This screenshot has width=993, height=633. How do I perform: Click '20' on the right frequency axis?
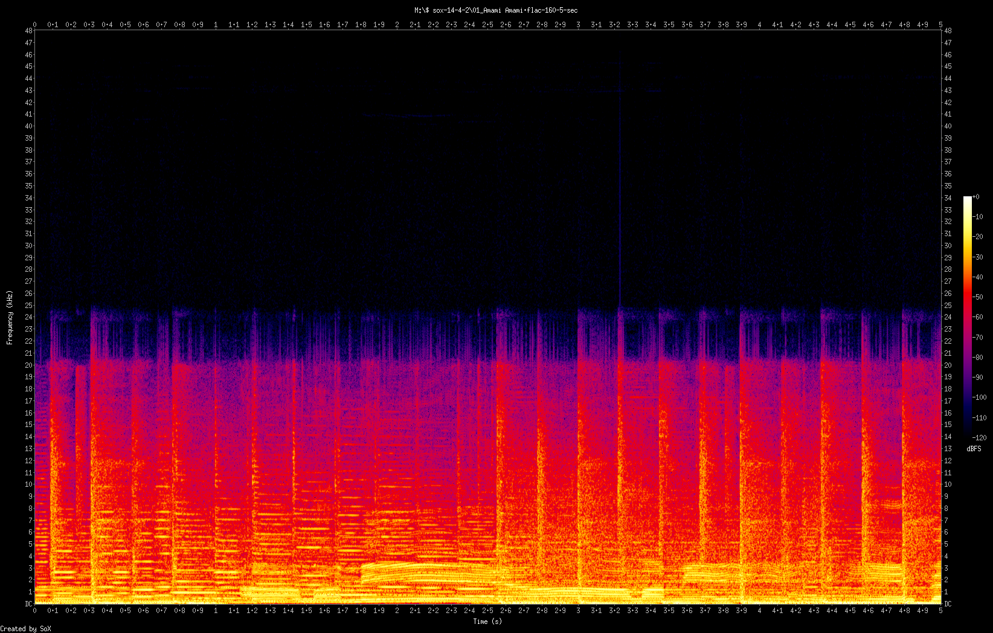[x=948, y=365]
